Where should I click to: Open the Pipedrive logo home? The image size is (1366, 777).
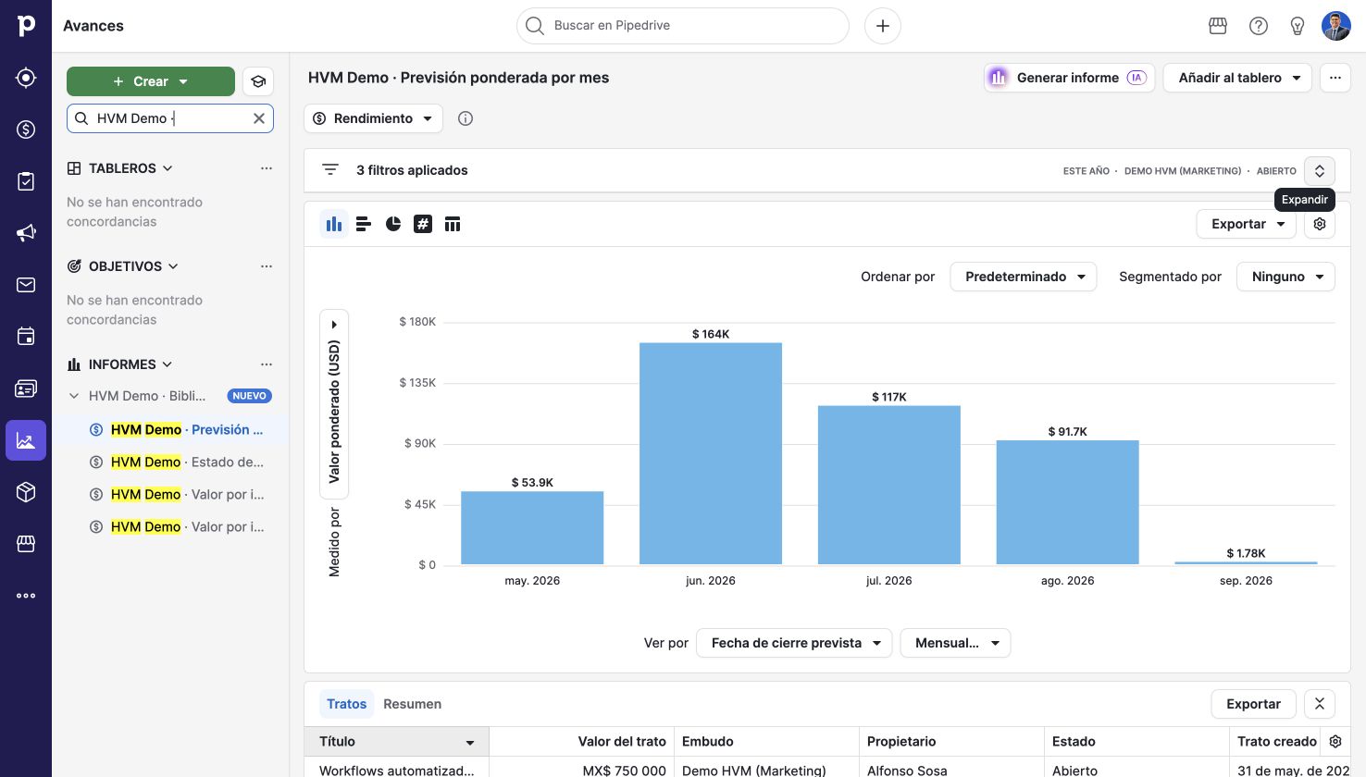(x=26, y=26)
